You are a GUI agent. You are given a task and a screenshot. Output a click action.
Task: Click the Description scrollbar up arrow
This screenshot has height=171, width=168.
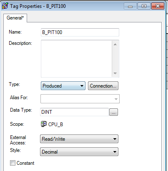[x=115, y=44]
